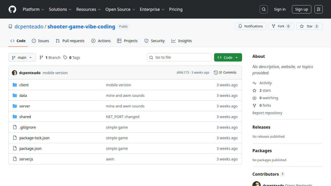Open the package.json file
The image size is (331, 186).
tap(31, 149)
